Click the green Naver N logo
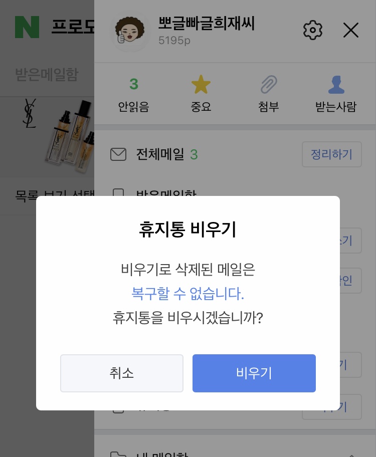The width and height of the screenshot is (376, 457). (27, 27)
